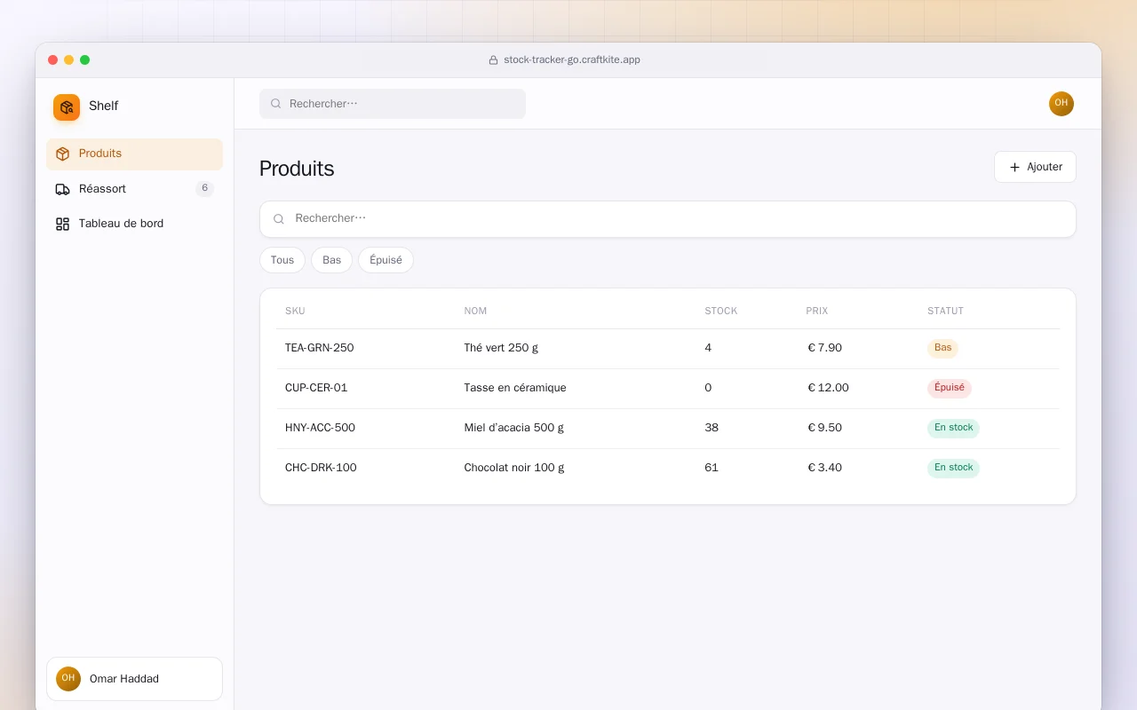Viewport: 1137px width, 710px height.
Task: Click the Réassort truck icon
Action: 62,189
